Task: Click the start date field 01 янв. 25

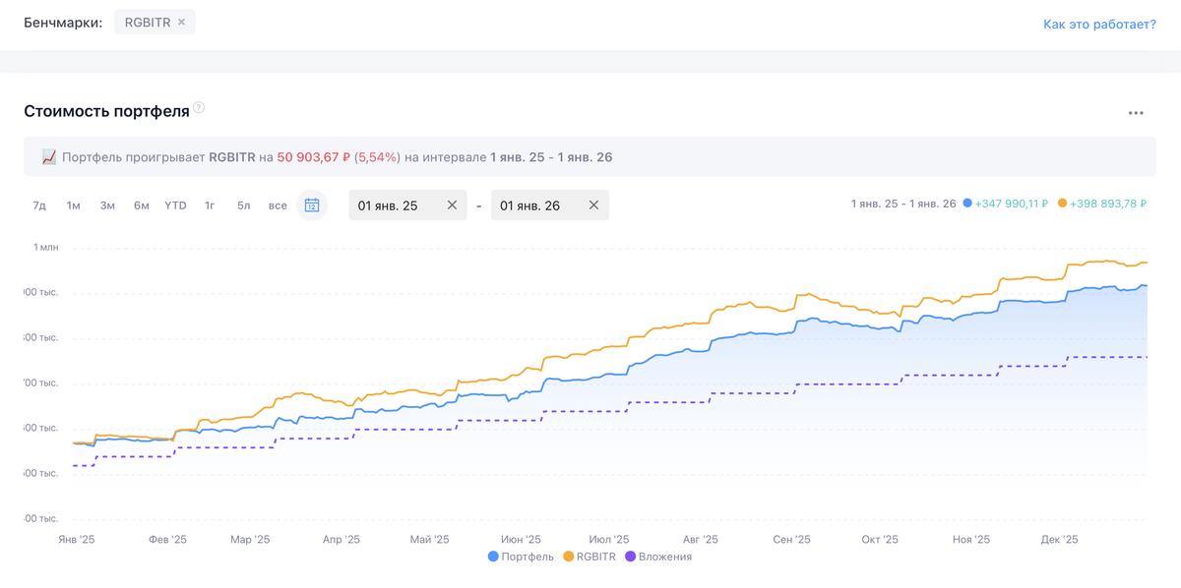Action: 394,206
